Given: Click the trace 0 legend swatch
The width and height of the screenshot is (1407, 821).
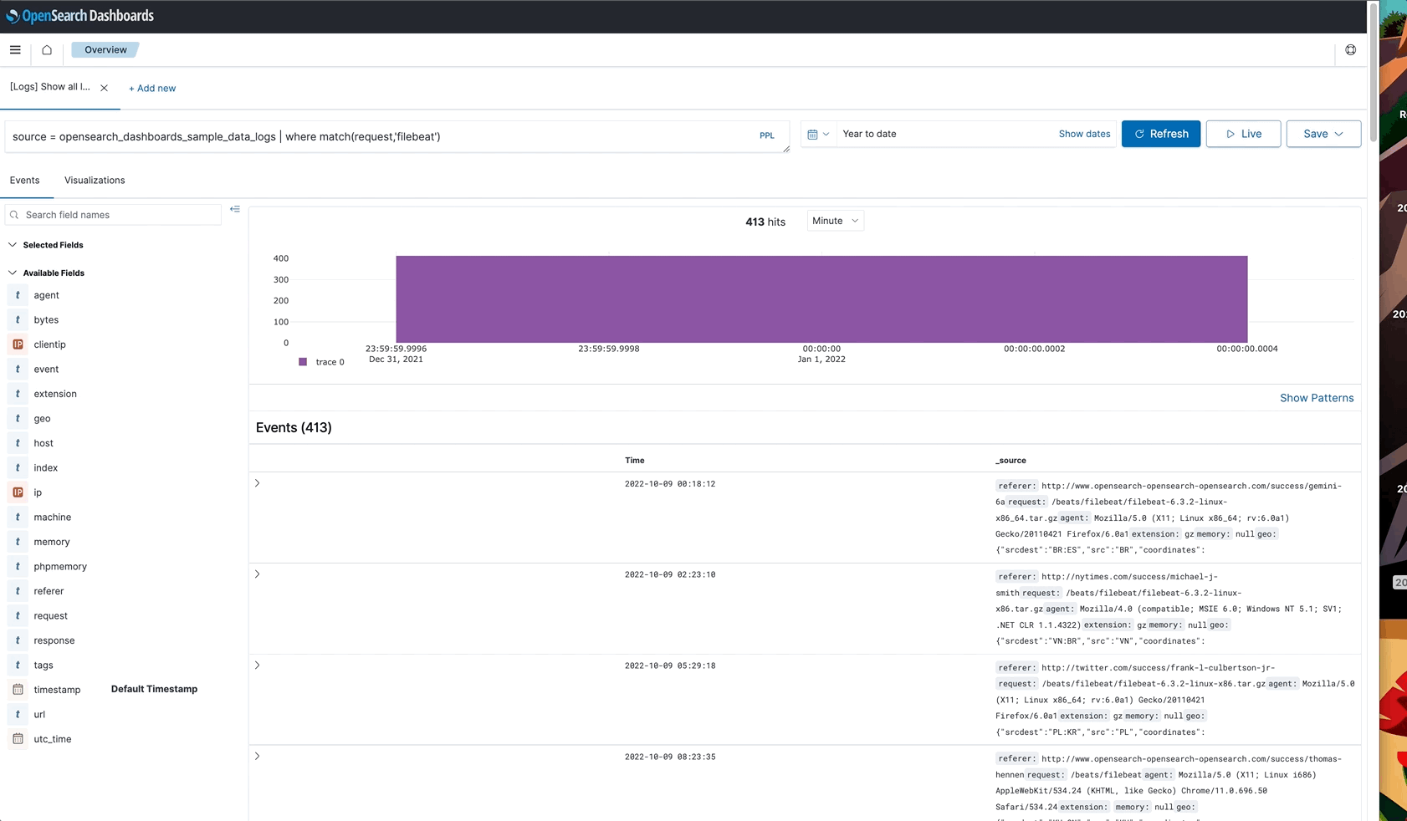Looking at the screenshot, I should [303, 362].
